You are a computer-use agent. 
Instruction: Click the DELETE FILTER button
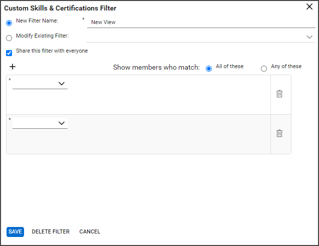point(51,232)
